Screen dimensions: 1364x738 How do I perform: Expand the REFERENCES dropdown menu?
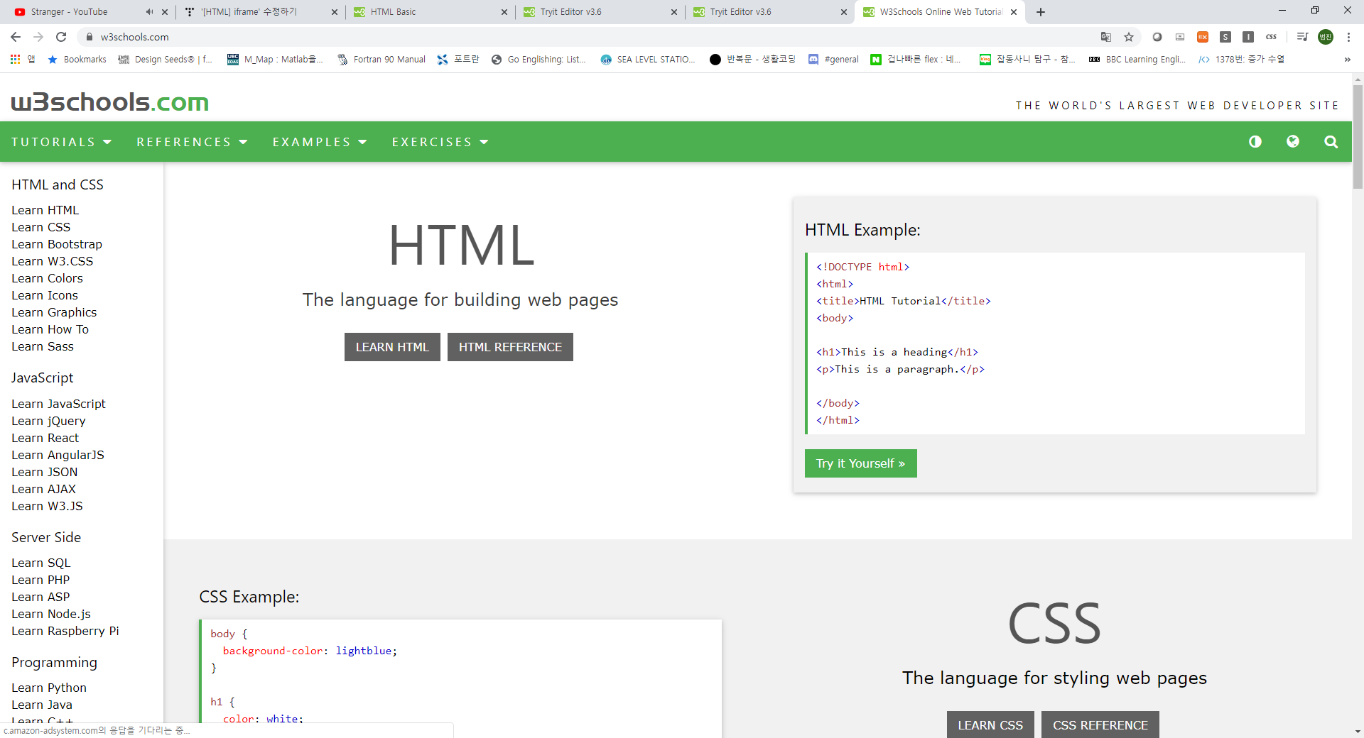coord(192,142)
